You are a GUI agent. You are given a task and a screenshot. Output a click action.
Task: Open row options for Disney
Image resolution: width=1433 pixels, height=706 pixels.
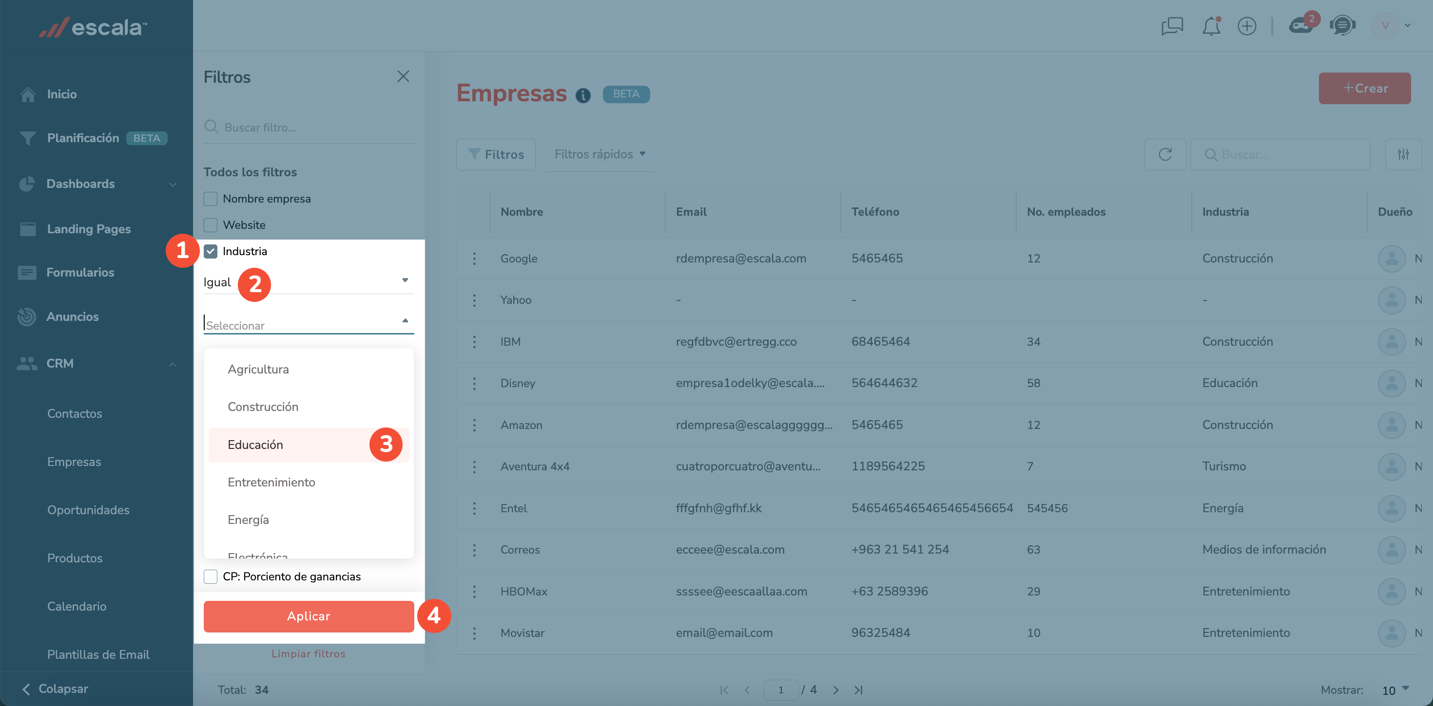[x=474, y=383]
